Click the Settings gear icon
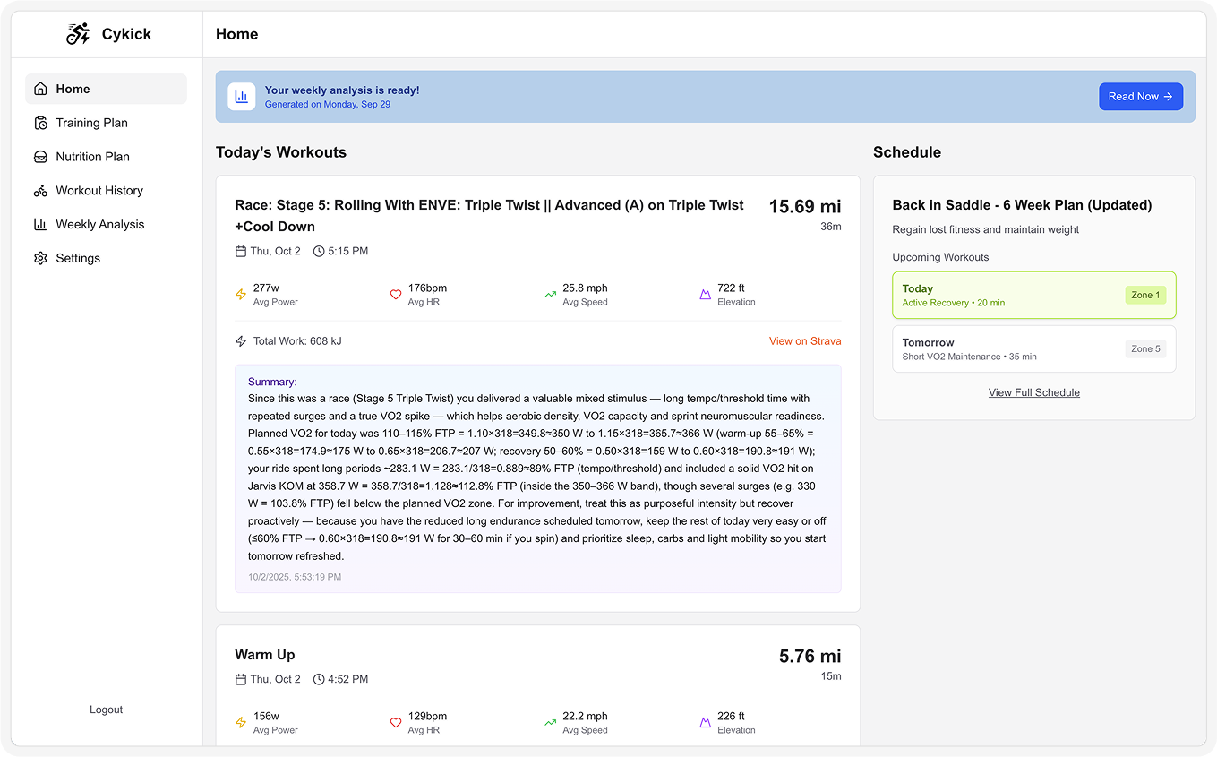 (40, 258)
